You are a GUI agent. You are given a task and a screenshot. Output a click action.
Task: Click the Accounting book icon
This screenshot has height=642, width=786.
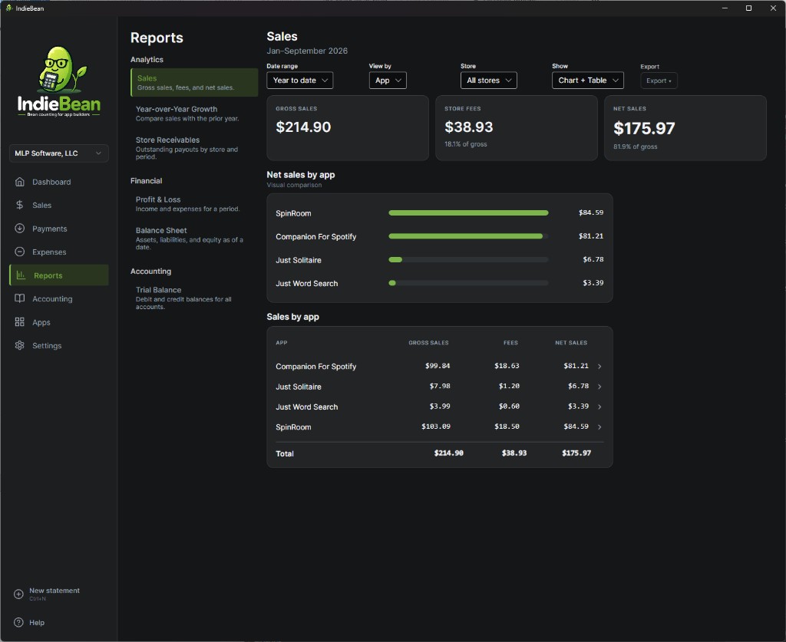pyautogui.click(x=19, y=298)
